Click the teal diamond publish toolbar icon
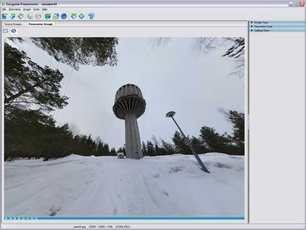 coord(81,16)
